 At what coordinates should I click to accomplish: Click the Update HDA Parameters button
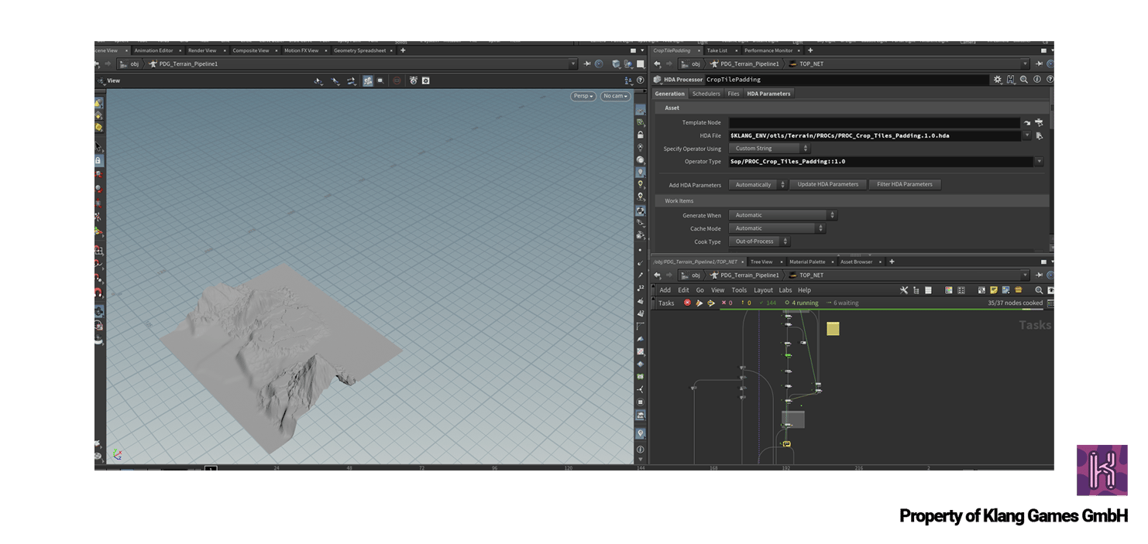click(828, 184)
